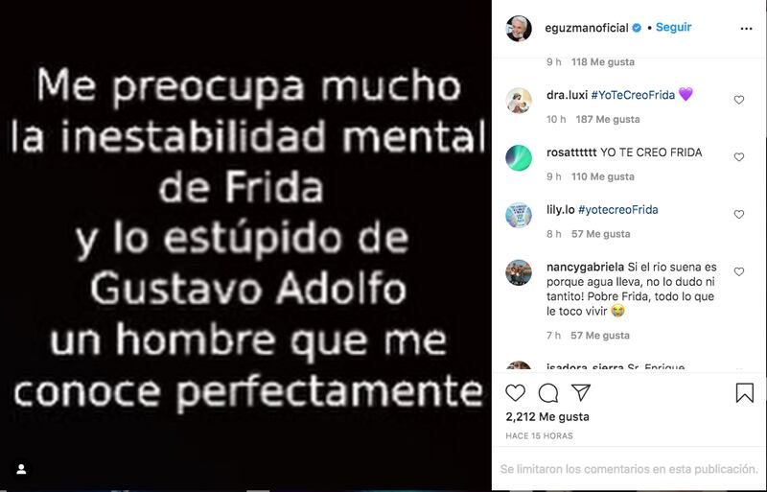Click the tagged people icon on image
The height and width of the screenshot is (492, 767).
point(21,470)
